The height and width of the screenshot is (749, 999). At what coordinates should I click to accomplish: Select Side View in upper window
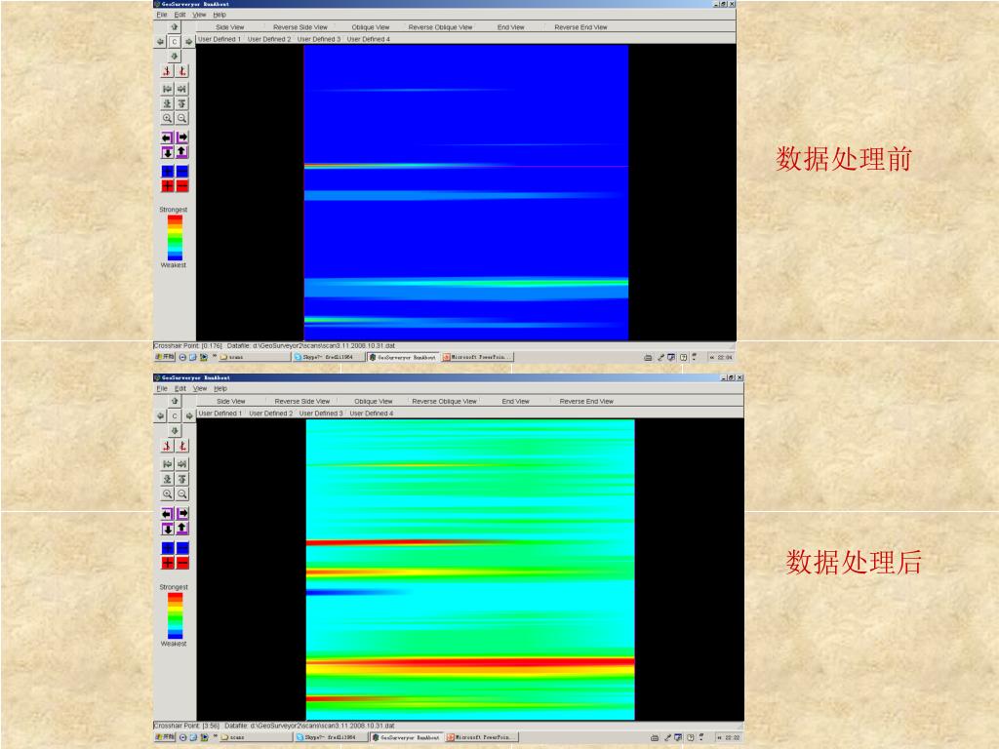tap(230, 27)
